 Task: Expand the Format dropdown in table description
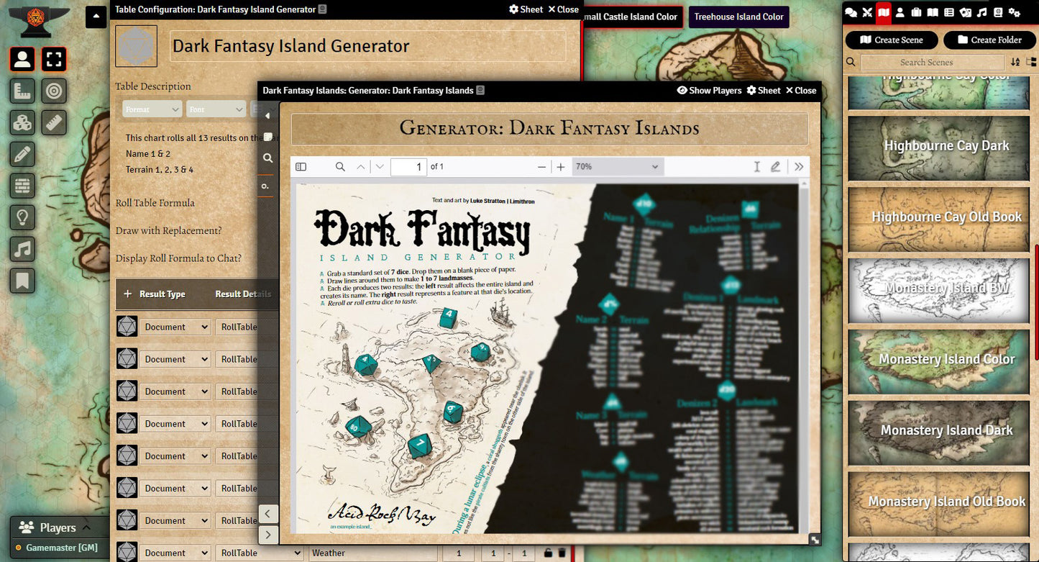click(x=152, y=109)
